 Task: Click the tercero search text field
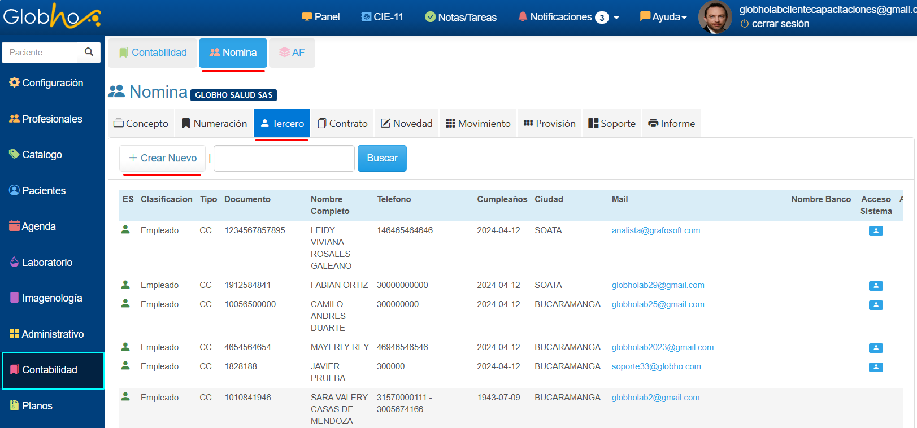point(284,158)
